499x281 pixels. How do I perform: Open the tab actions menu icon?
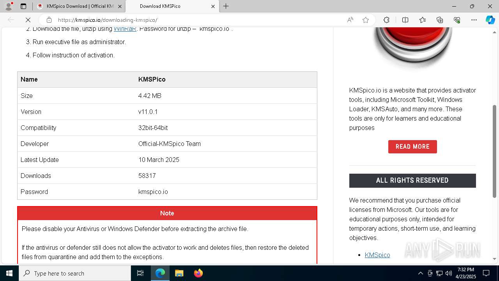(x=23, y=6)
